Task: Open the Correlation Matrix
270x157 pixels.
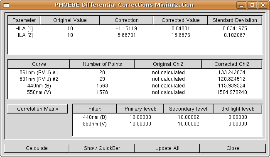Action: coord(37,109)
